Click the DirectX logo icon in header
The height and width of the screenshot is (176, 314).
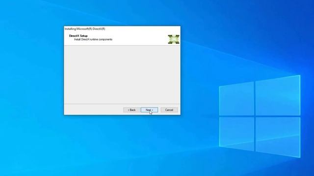174,39
